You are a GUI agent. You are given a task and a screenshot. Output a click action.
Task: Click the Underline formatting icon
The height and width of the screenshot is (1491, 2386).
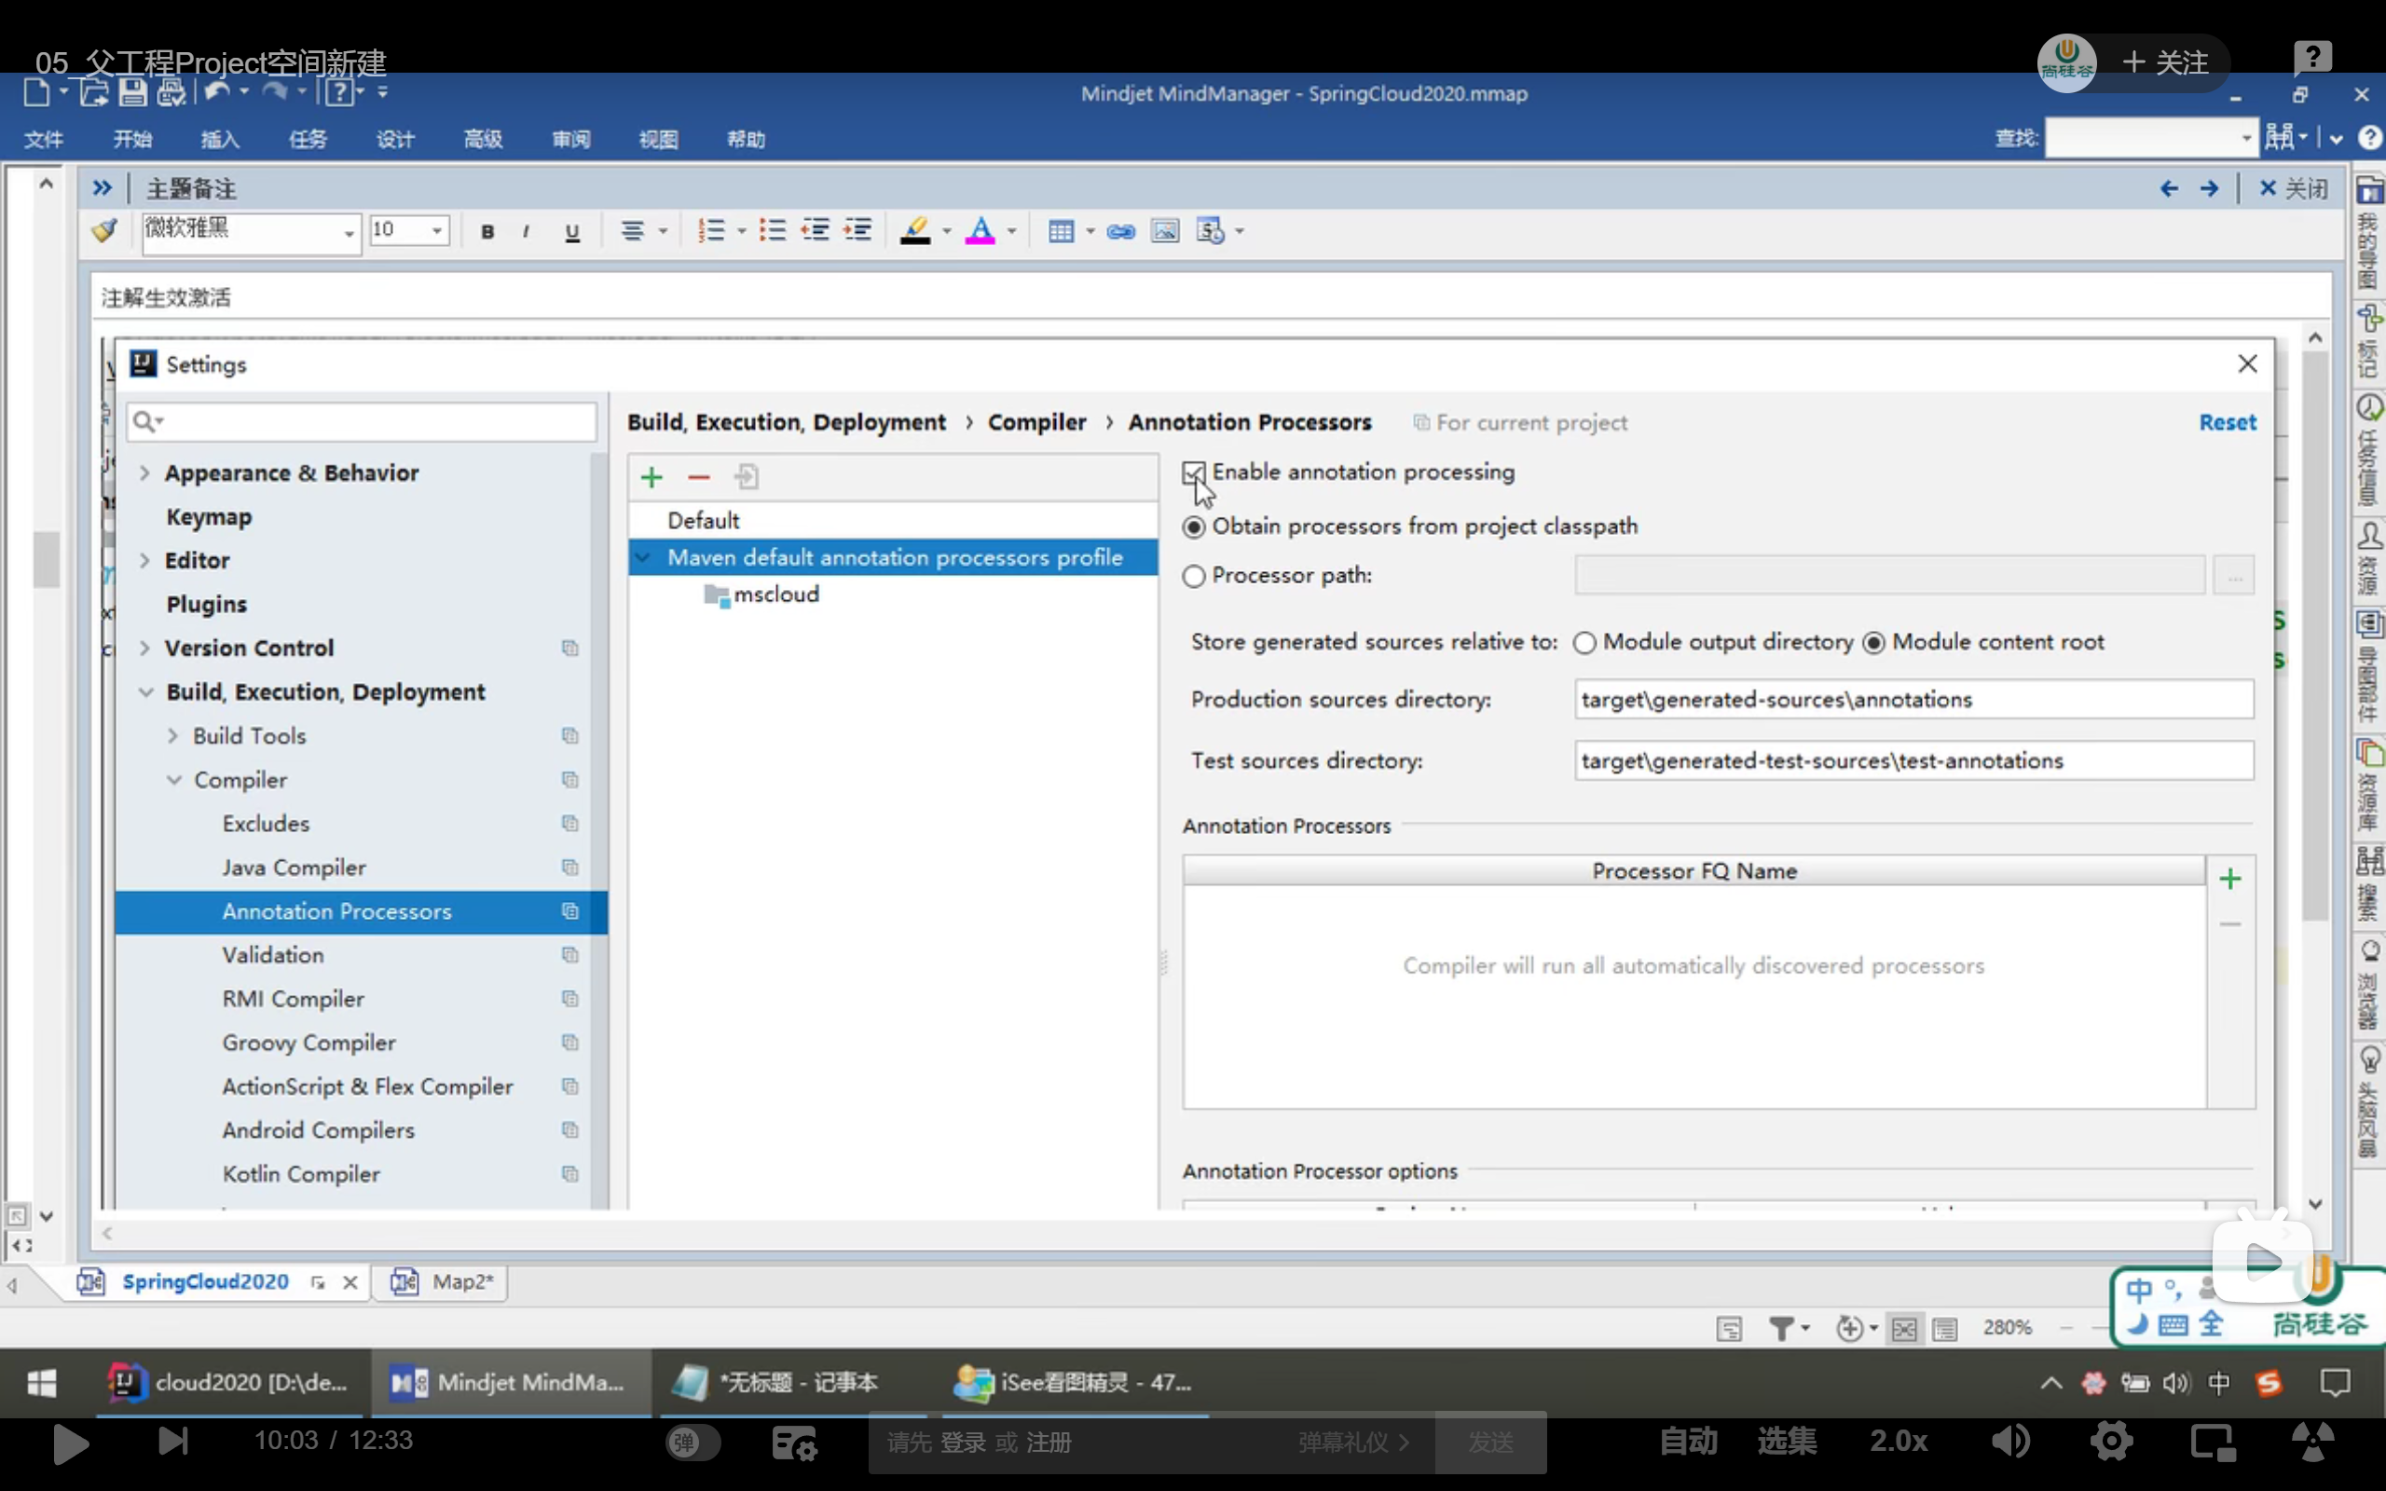tap(572, 232)
